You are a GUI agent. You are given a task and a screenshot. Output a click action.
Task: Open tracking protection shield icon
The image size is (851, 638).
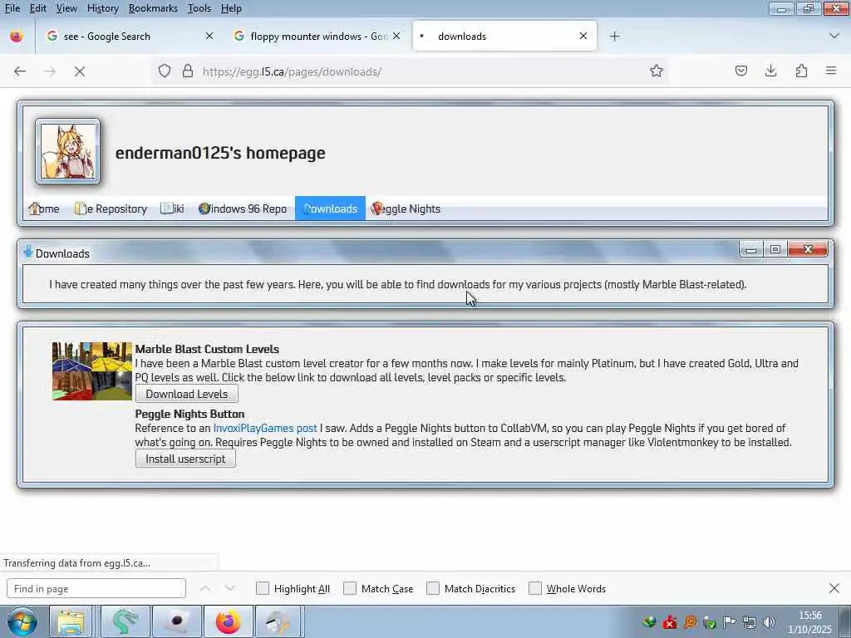tap(165, 71)
